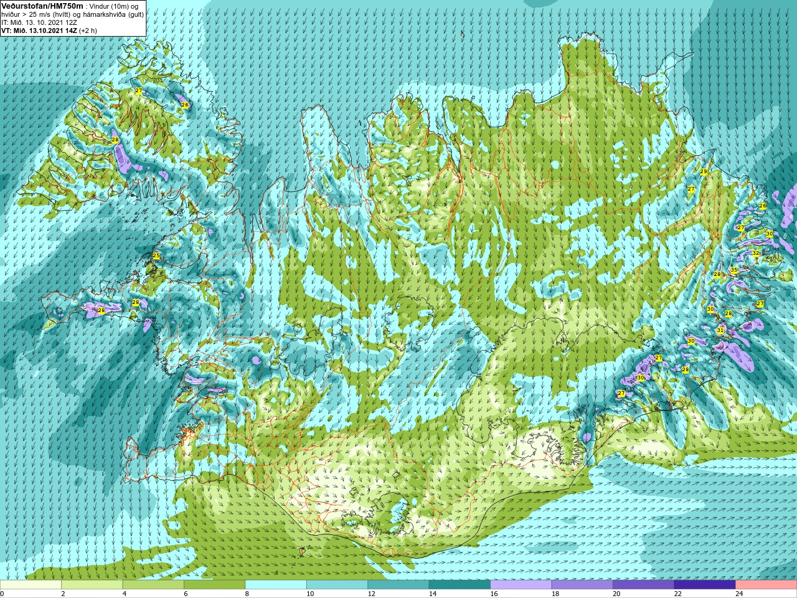Click the "(+2 h)" forecast offset text
The height and width of the screenshot is (598, 797).
coord(88,31)
